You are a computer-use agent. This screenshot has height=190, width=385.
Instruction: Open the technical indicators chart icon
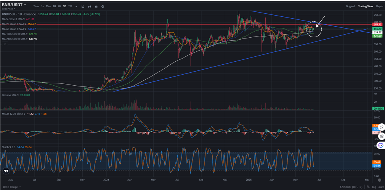pos(83,6)
